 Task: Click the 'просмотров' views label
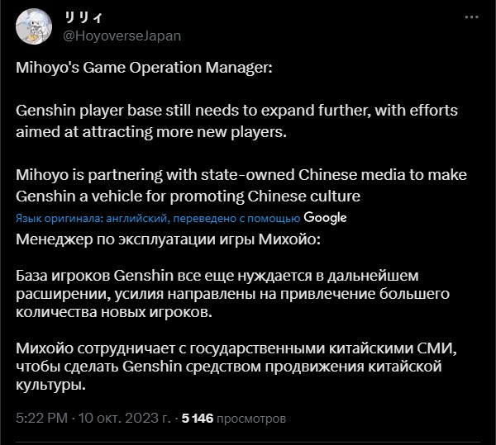pos(252,419)
